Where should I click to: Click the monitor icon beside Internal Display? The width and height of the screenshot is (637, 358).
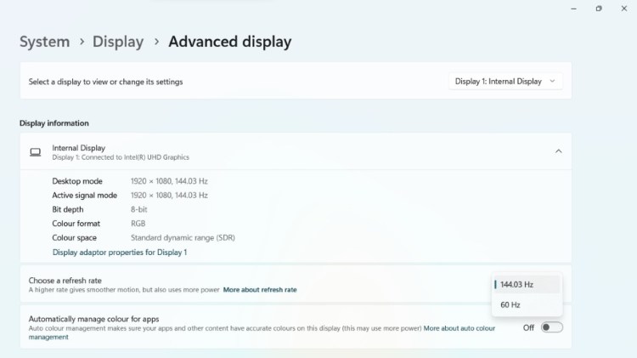point(35,152)
